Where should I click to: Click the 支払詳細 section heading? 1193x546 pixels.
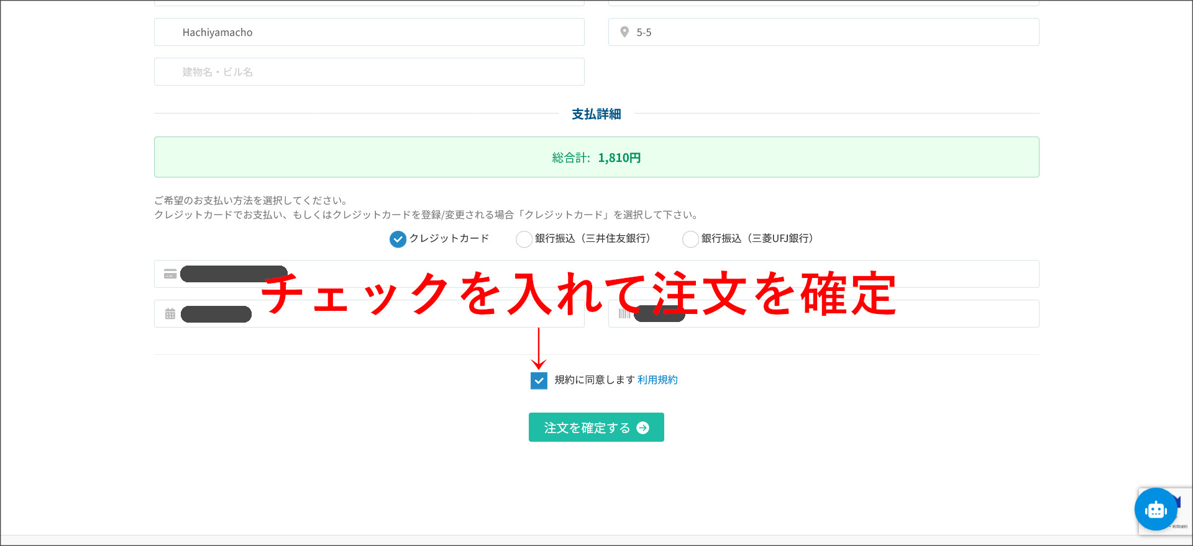tap(596, 114)
